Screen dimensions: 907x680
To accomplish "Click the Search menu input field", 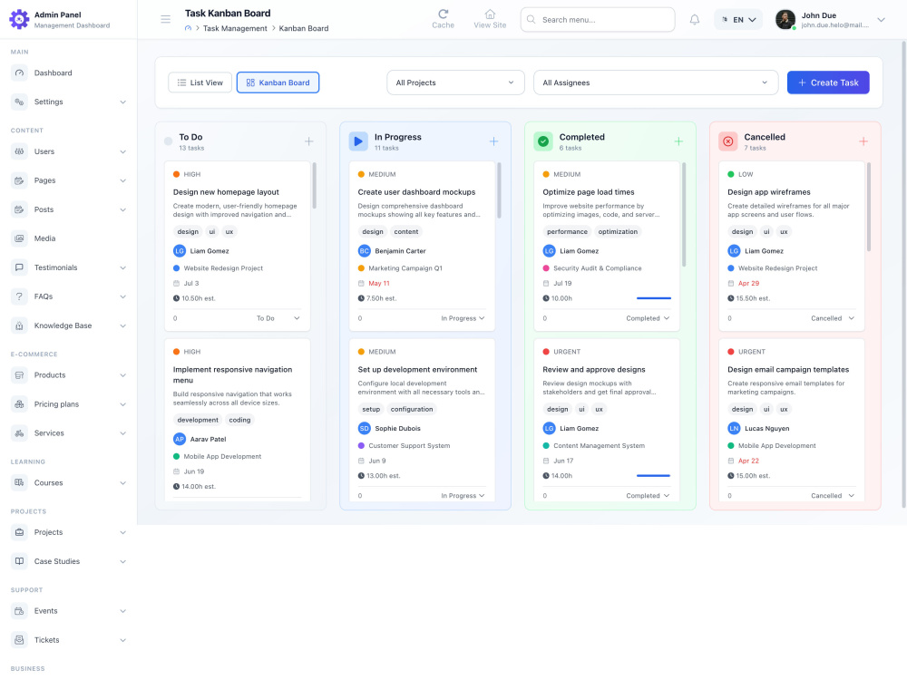I will [x=598, y=20].
